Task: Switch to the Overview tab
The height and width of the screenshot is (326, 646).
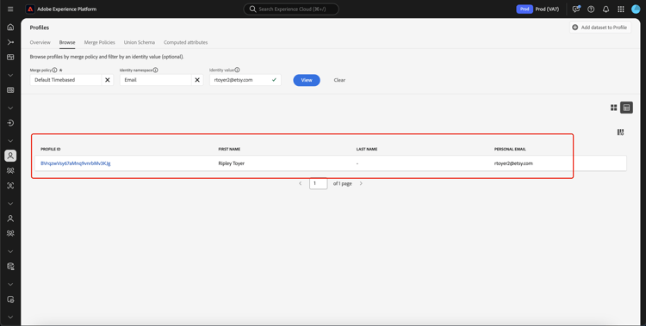Action: click(x=40, y=42)
